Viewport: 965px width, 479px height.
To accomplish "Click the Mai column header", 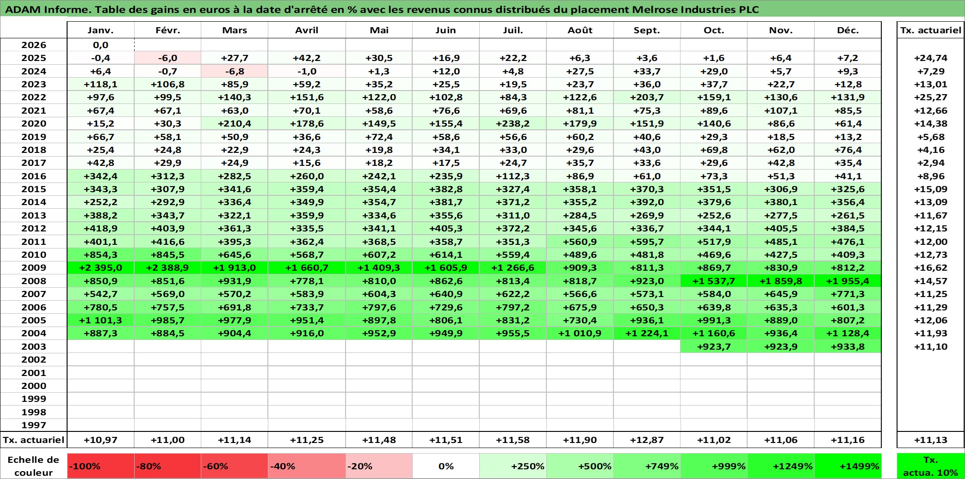I will click(379, 30).
